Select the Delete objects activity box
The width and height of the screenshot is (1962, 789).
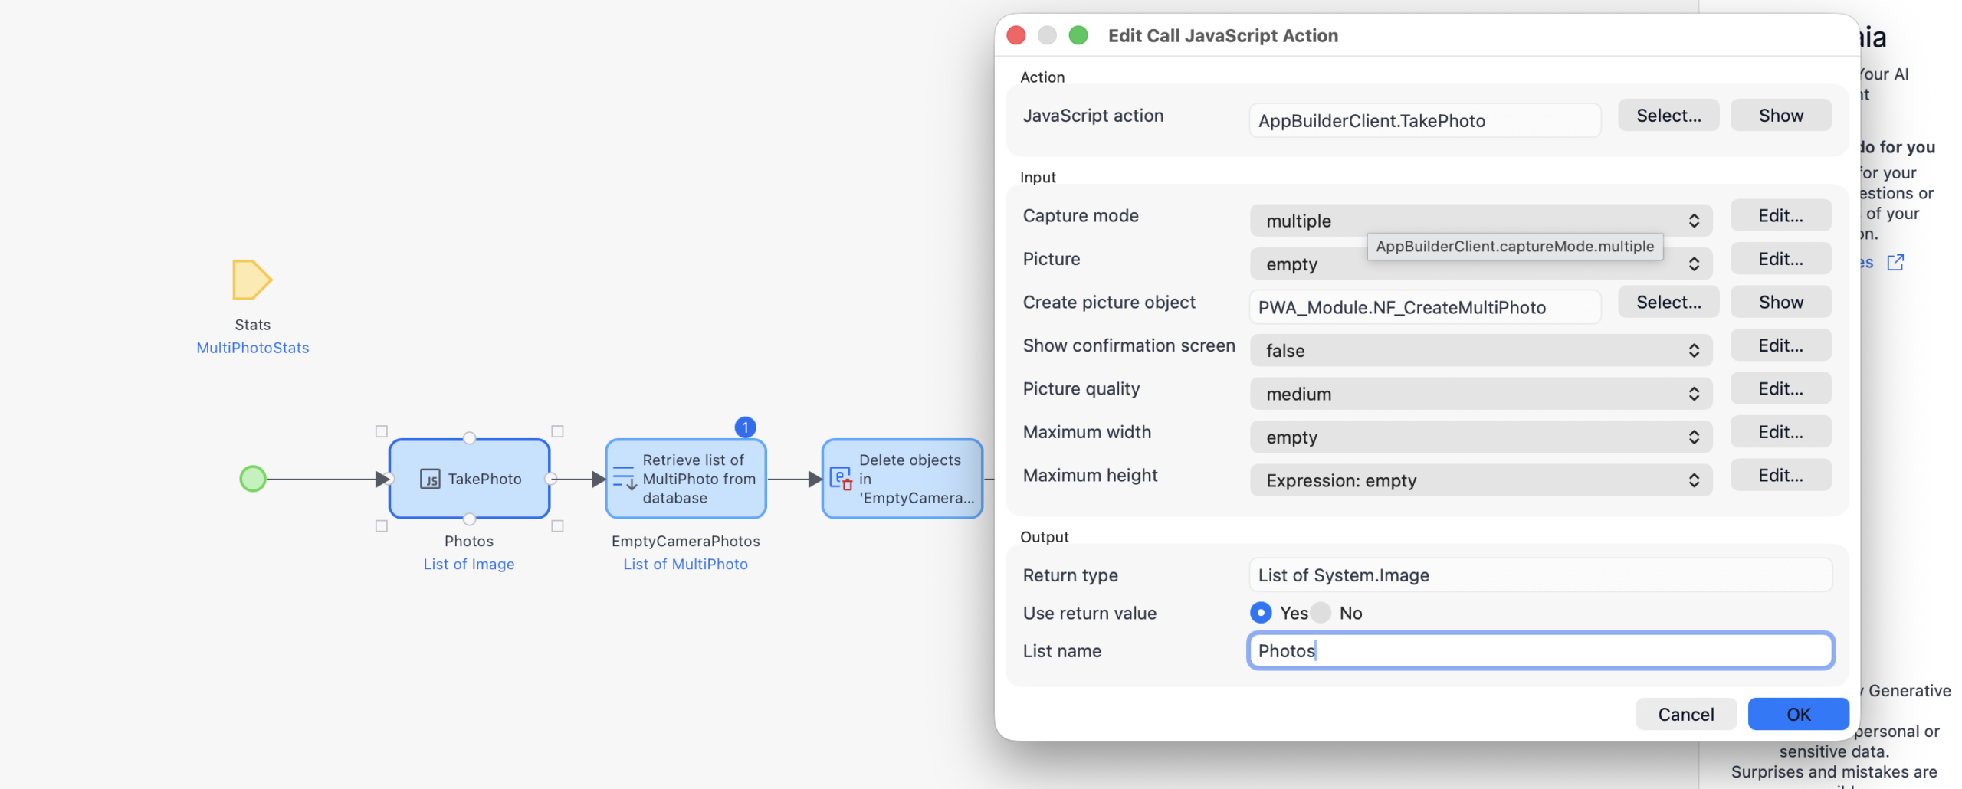(902, 479)
